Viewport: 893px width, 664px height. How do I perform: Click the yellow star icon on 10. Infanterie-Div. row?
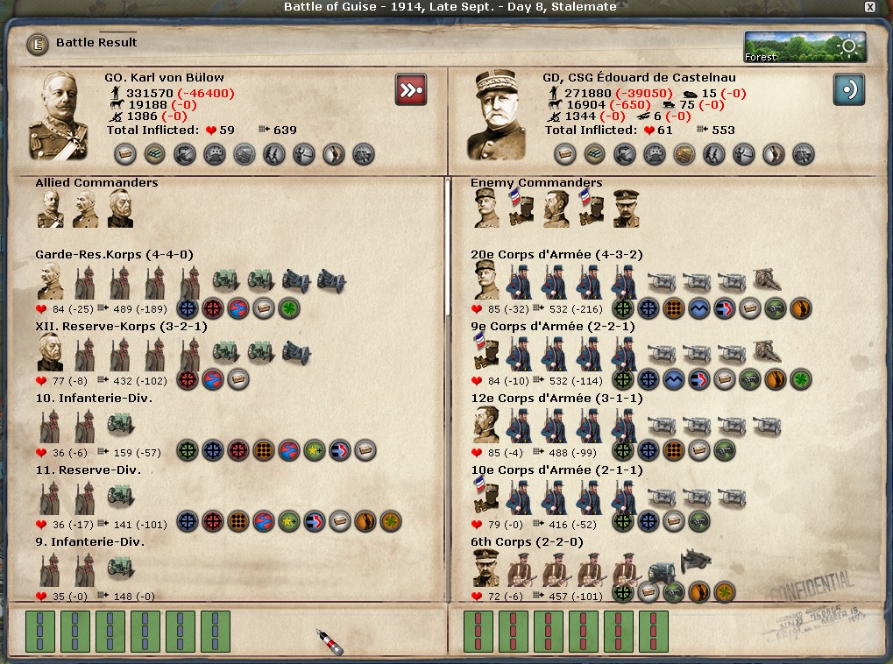point(315,450)
